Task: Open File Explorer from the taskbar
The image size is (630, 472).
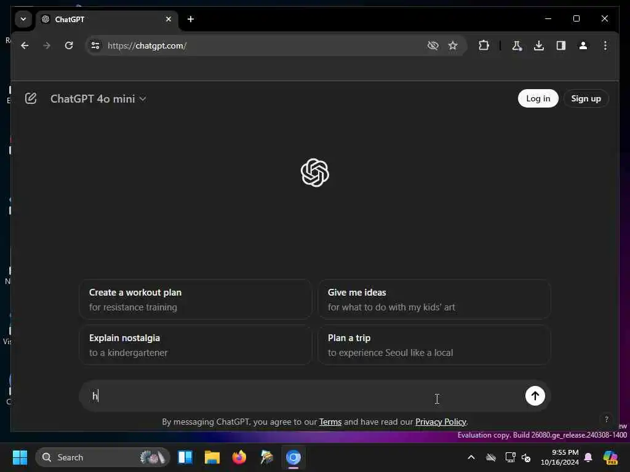Action: coord(212,457)
